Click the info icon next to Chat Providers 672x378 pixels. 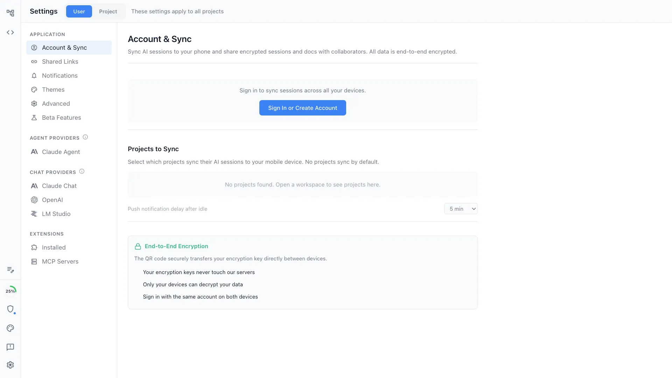(x=82, y=171)
